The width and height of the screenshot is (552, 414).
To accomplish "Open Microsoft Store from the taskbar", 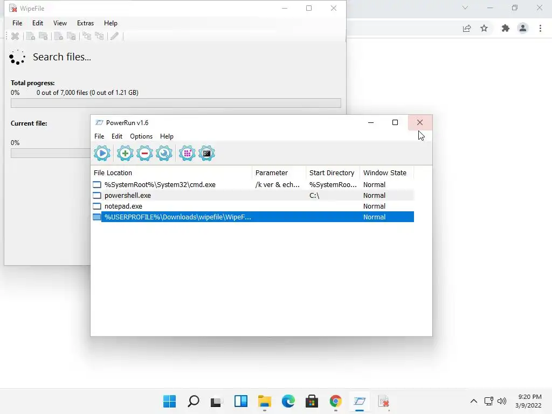I will pyautogui.click(x=312, y=401).
